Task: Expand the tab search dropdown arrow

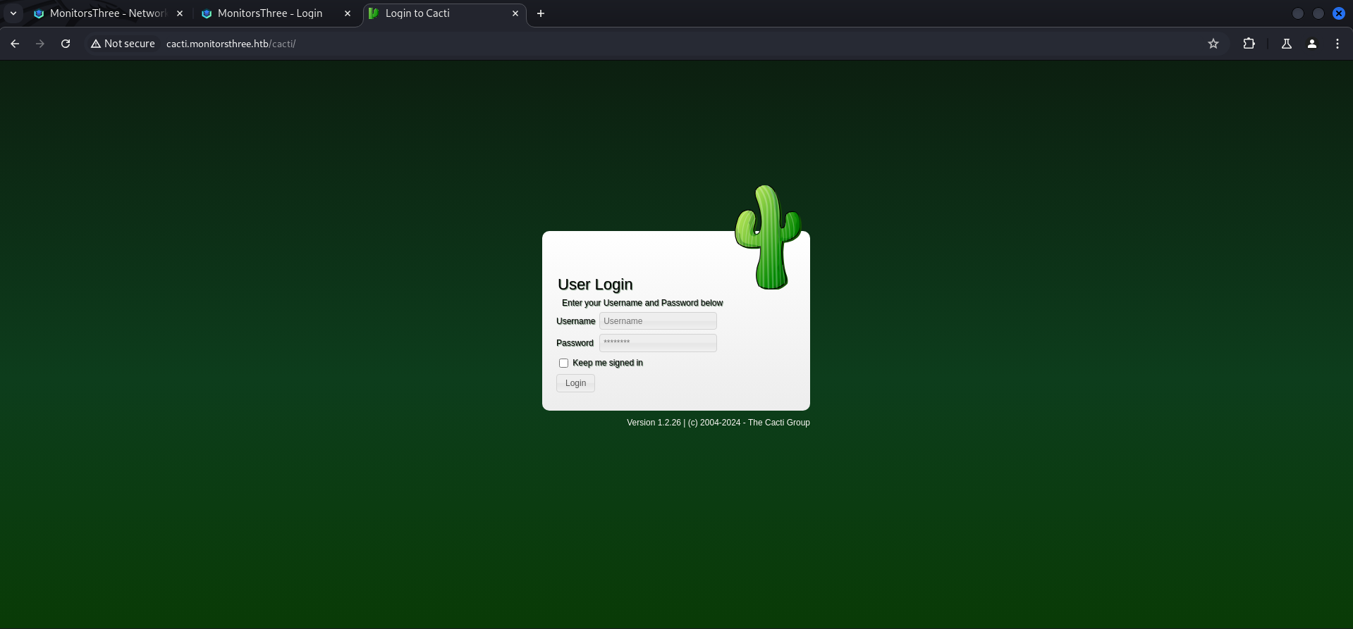Action: 13,13
